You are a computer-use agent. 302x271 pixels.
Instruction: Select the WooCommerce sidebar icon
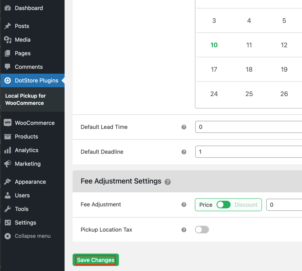click(8, 123)
